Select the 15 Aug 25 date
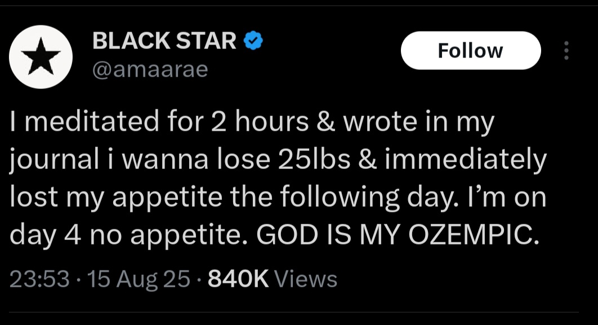 134,278
